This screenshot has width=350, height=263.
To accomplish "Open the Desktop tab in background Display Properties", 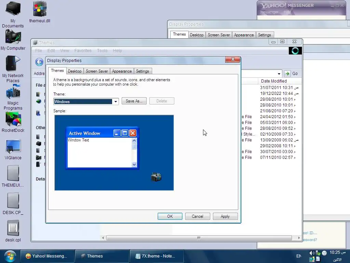I will (197, 35).
